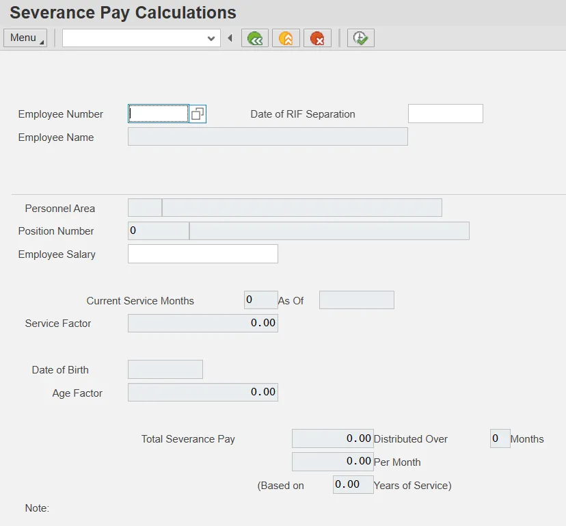Click the Execute clock-checkmark icon

(x=360, y=38)
